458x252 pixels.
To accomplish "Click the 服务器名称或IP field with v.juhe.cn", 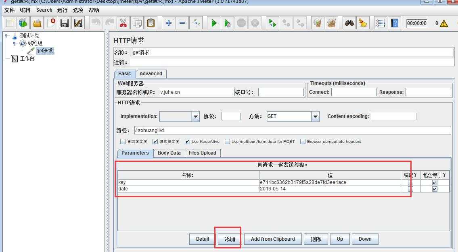I will [197, 92].
